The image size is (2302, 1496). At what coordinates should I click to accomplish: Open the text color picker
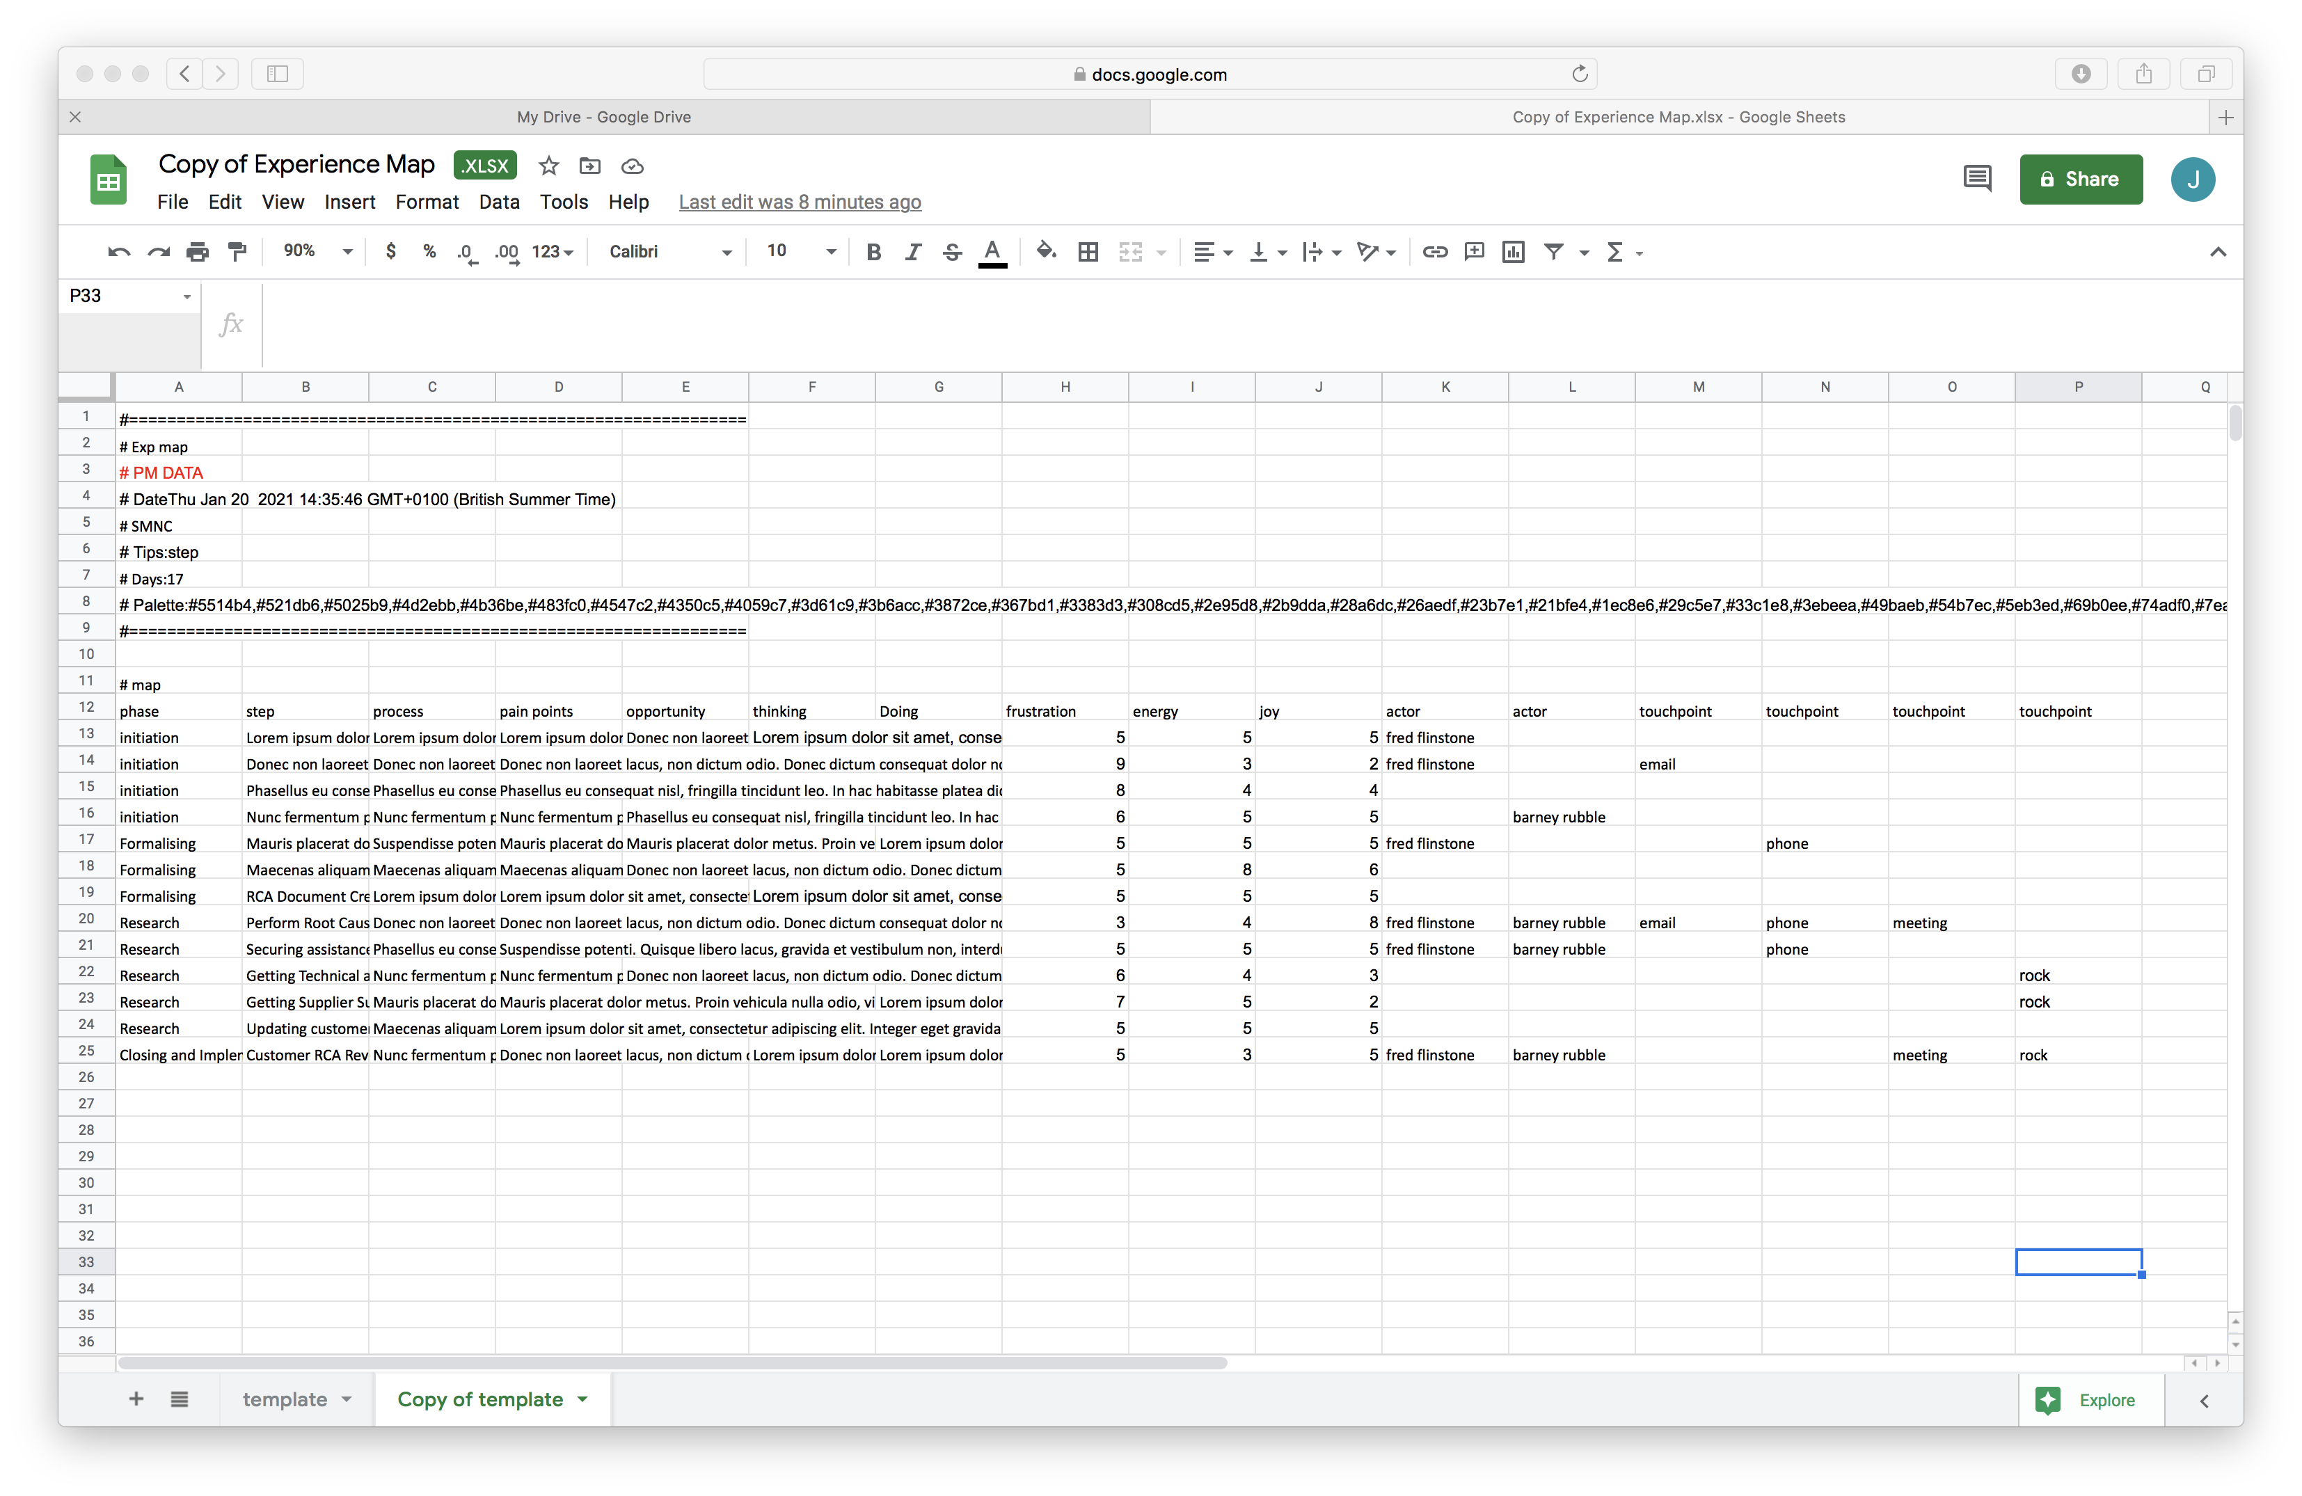992,251
